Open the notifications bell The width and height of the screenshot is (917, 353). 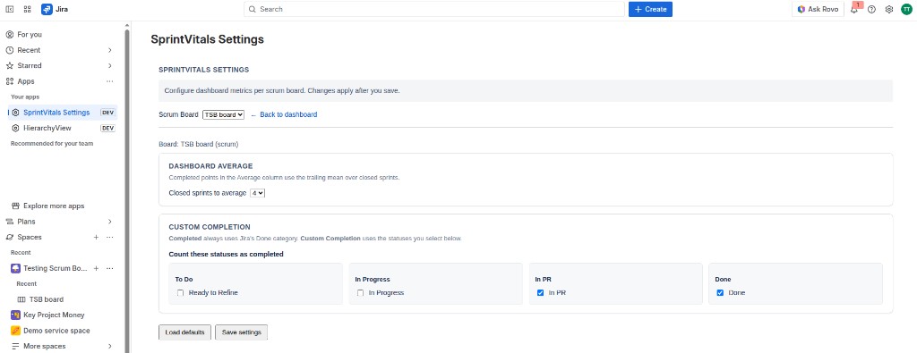(854, 9)
